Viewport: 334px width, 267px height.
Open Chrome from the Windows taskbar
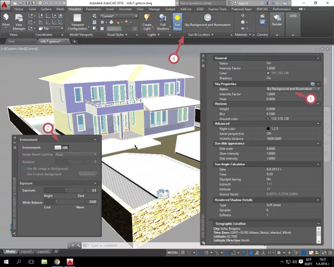point(57,261)
